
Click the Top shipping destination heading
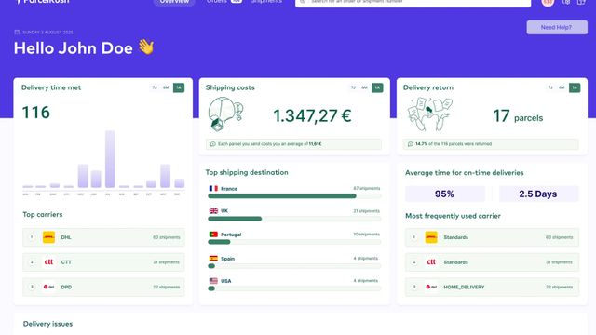click(x=247, y=172)
